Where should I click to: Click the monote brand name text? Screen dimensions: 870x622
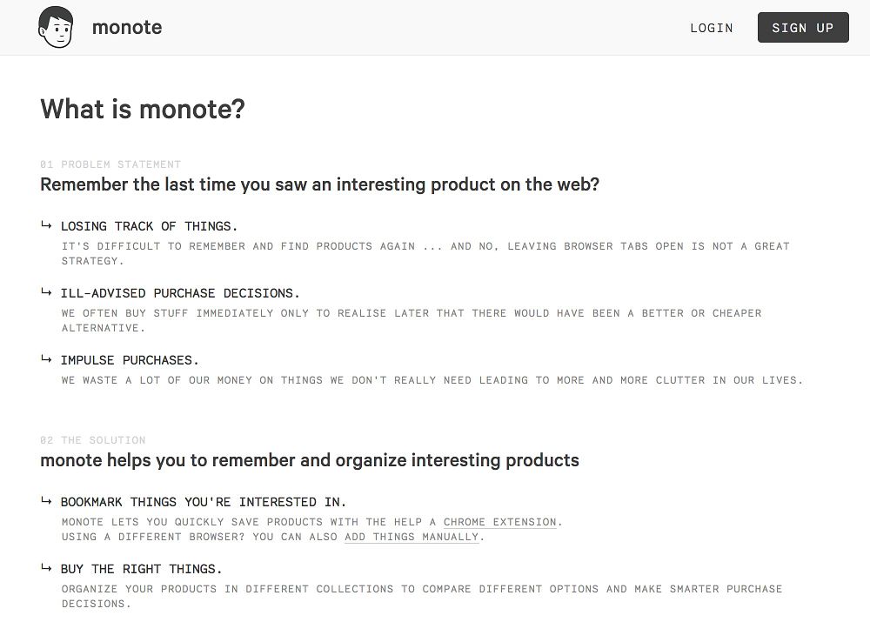[x=127, y=28]
